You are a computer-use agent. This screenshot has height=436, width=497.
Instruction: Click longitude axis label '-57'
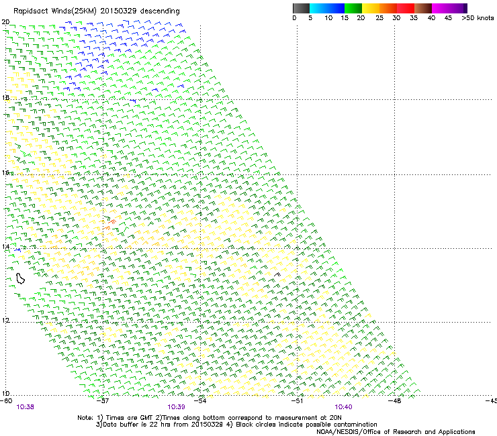(x=102, y=401)
